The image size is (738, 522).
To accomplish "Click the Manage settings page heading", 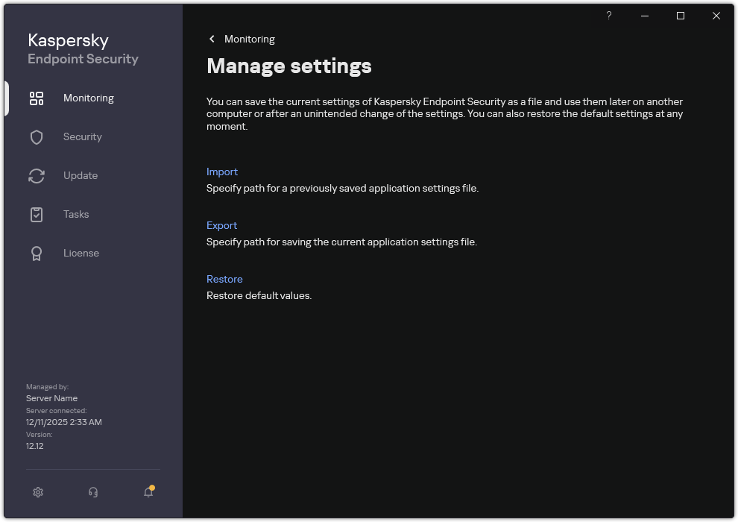I will tap(288, 66).
